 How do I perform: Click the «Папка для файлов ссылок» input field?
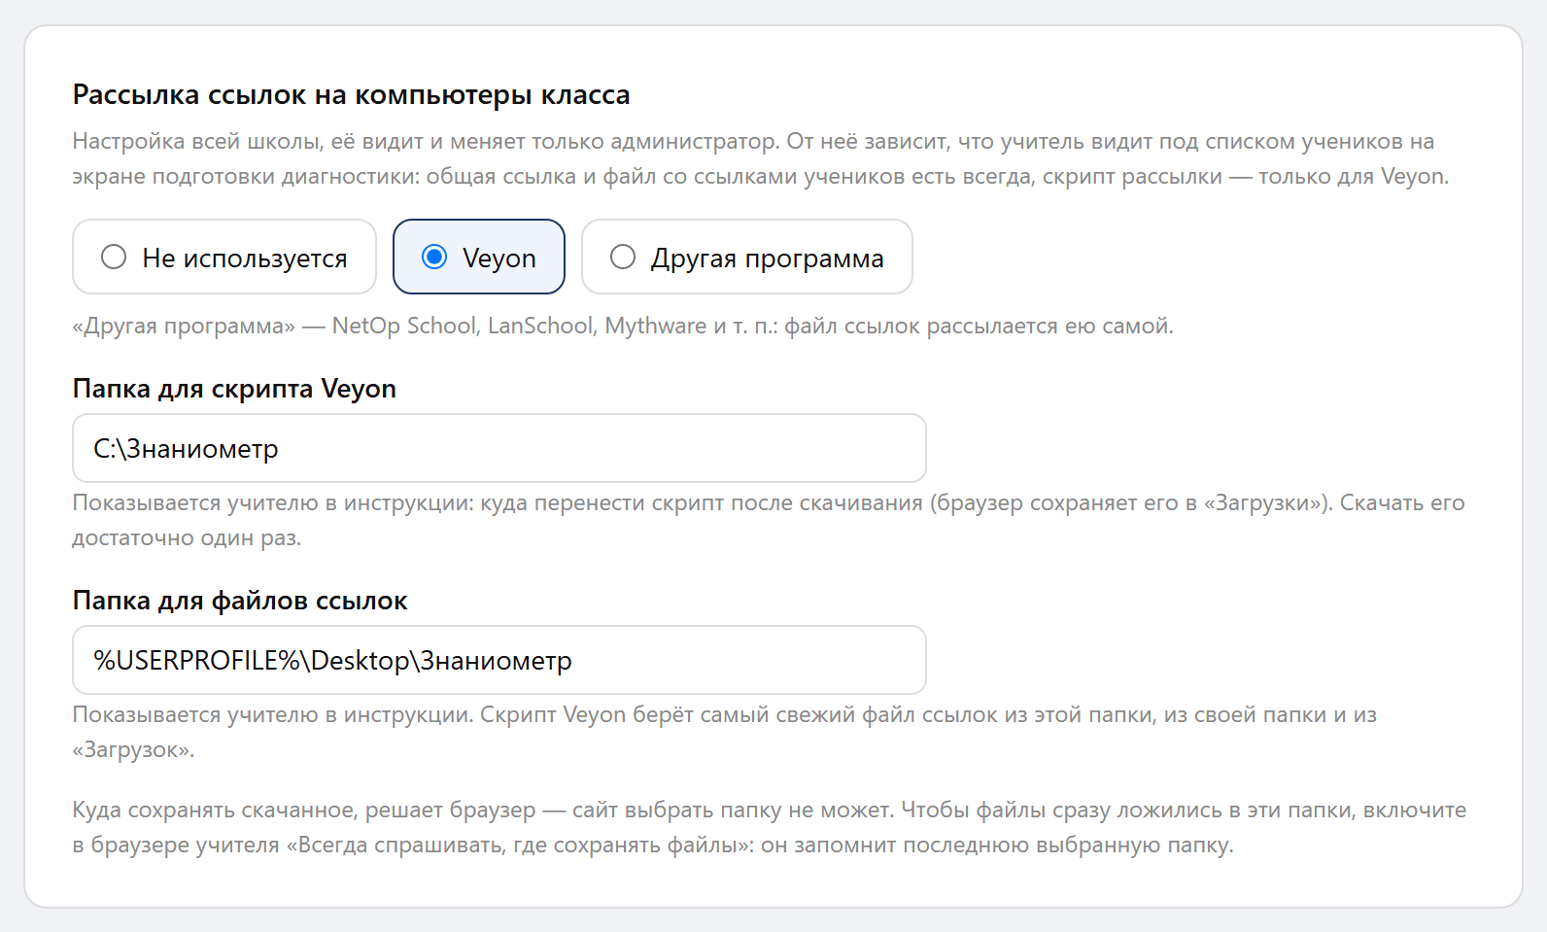click(x=499, y=660)
